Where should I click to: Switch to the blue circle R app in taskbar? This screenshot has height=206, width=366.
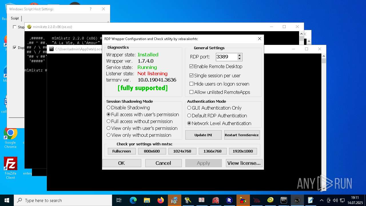(x=229, y=200)
